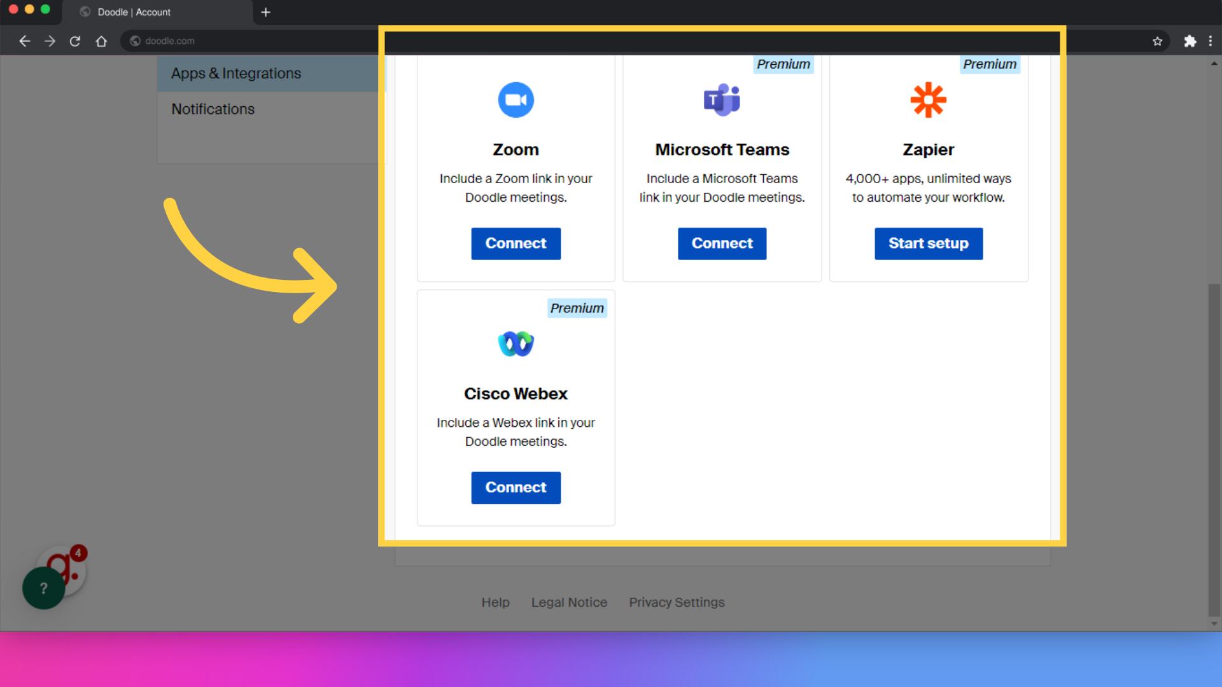Viewport: 1222px width, 687px height.
Task: Click the browser forward navigation arrow
Action: point(50,40)
